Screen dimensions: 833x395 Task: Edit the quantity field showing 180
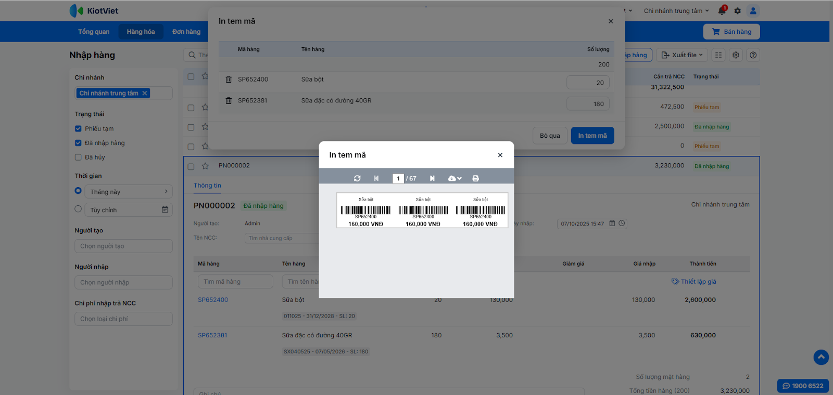[588, 104]
